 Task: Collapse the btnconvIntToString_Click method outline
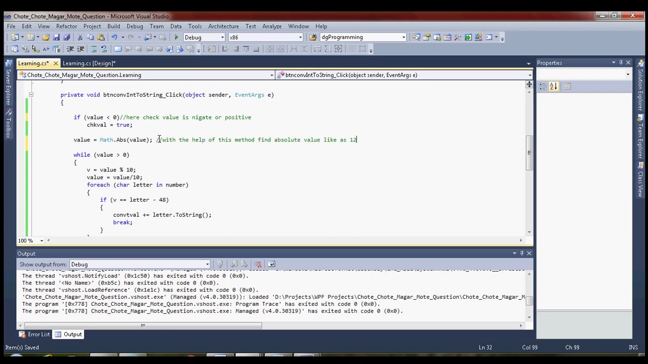pos(31,95)
